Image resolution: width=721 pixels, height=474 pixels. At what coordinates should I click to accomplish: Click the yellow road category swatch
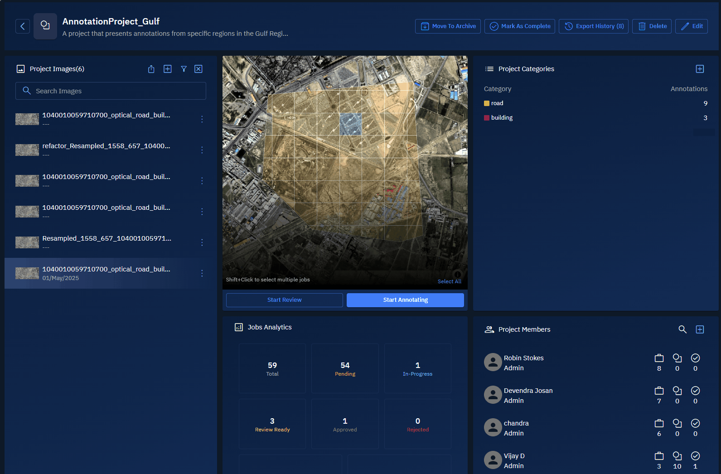487,103
